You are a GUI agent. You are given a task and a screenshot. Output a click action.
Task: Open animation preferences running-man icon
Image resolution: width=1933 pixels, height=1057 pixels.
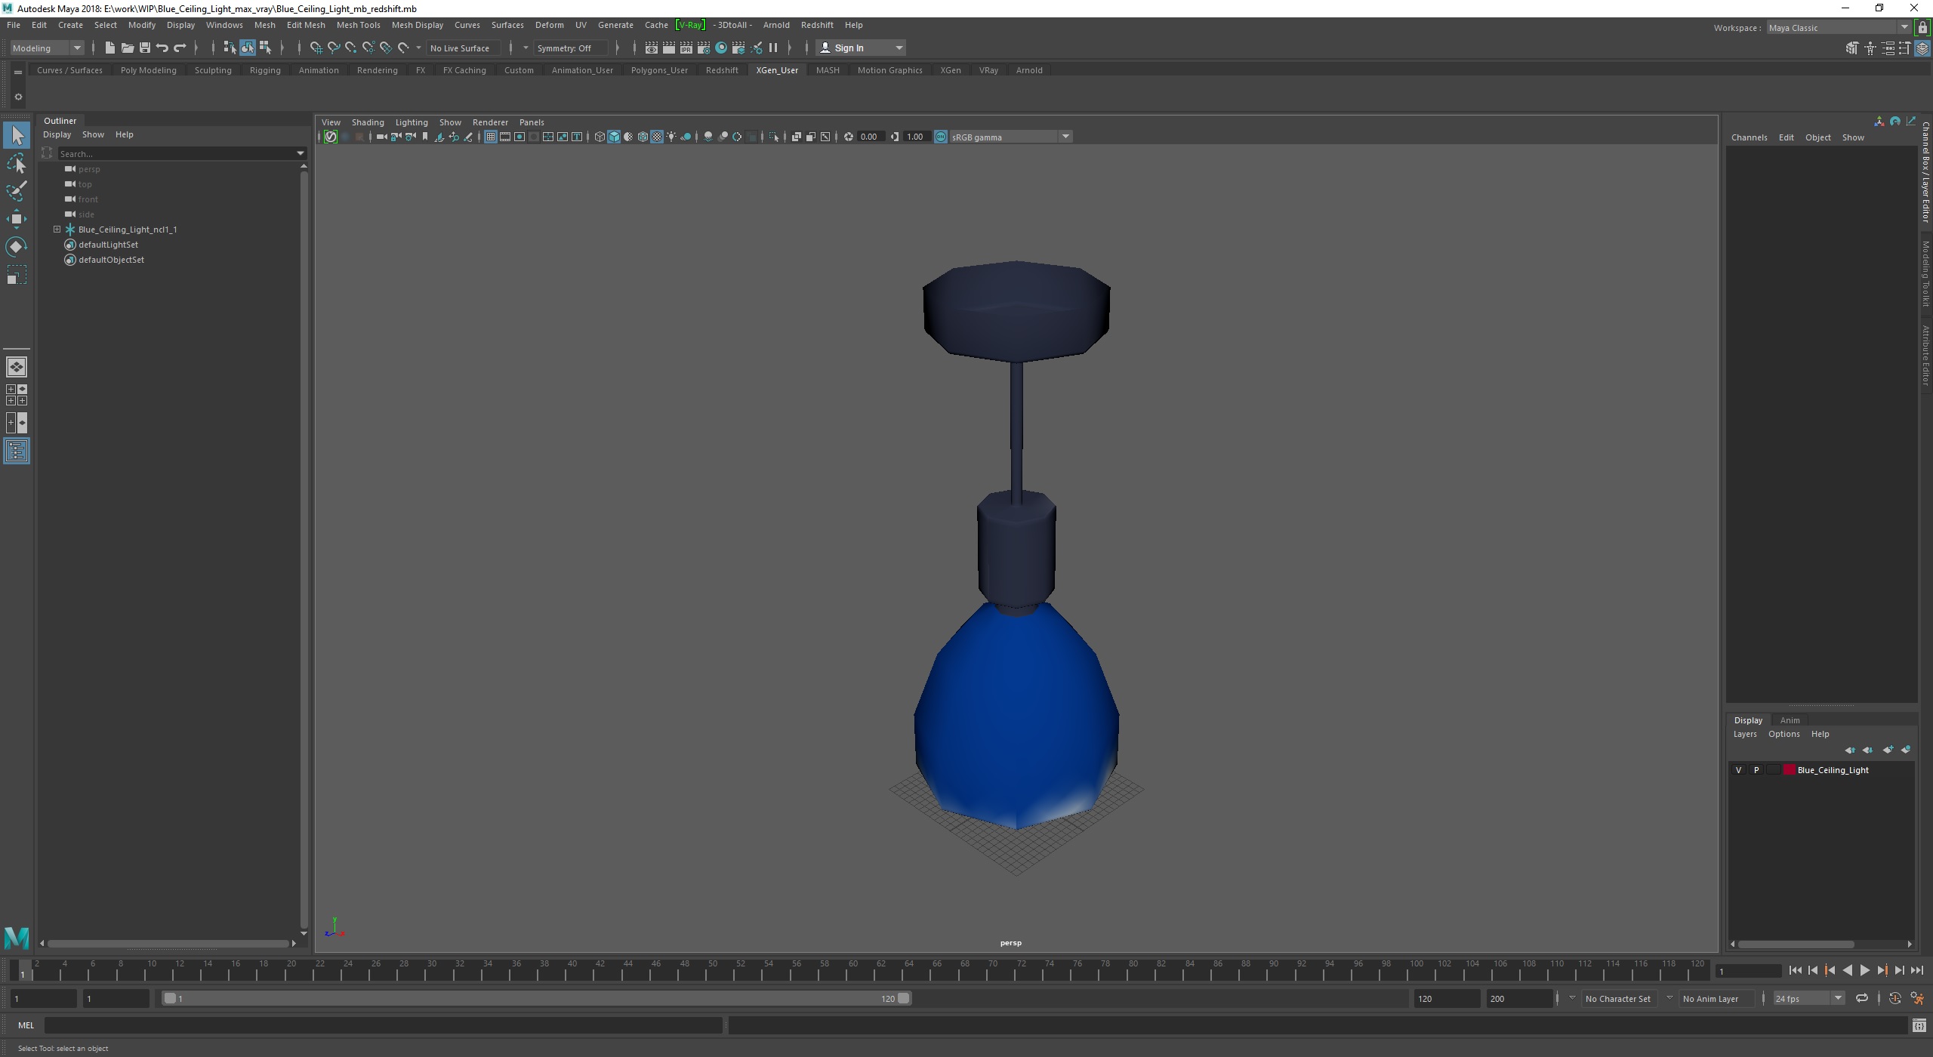[x=1916, y=998]
